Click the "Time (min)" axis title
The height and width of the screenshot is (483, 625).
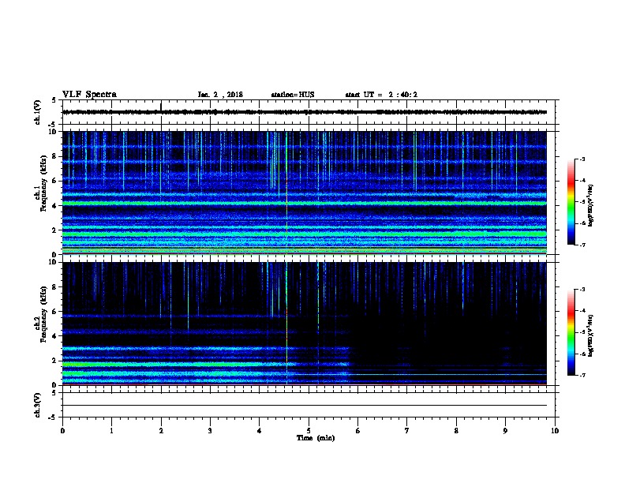click(x=316, y=438)
